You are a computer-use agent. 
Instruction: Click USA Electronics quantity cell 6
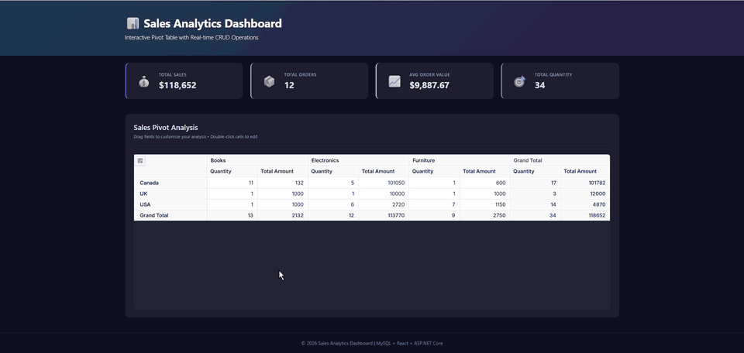(333, 204)
